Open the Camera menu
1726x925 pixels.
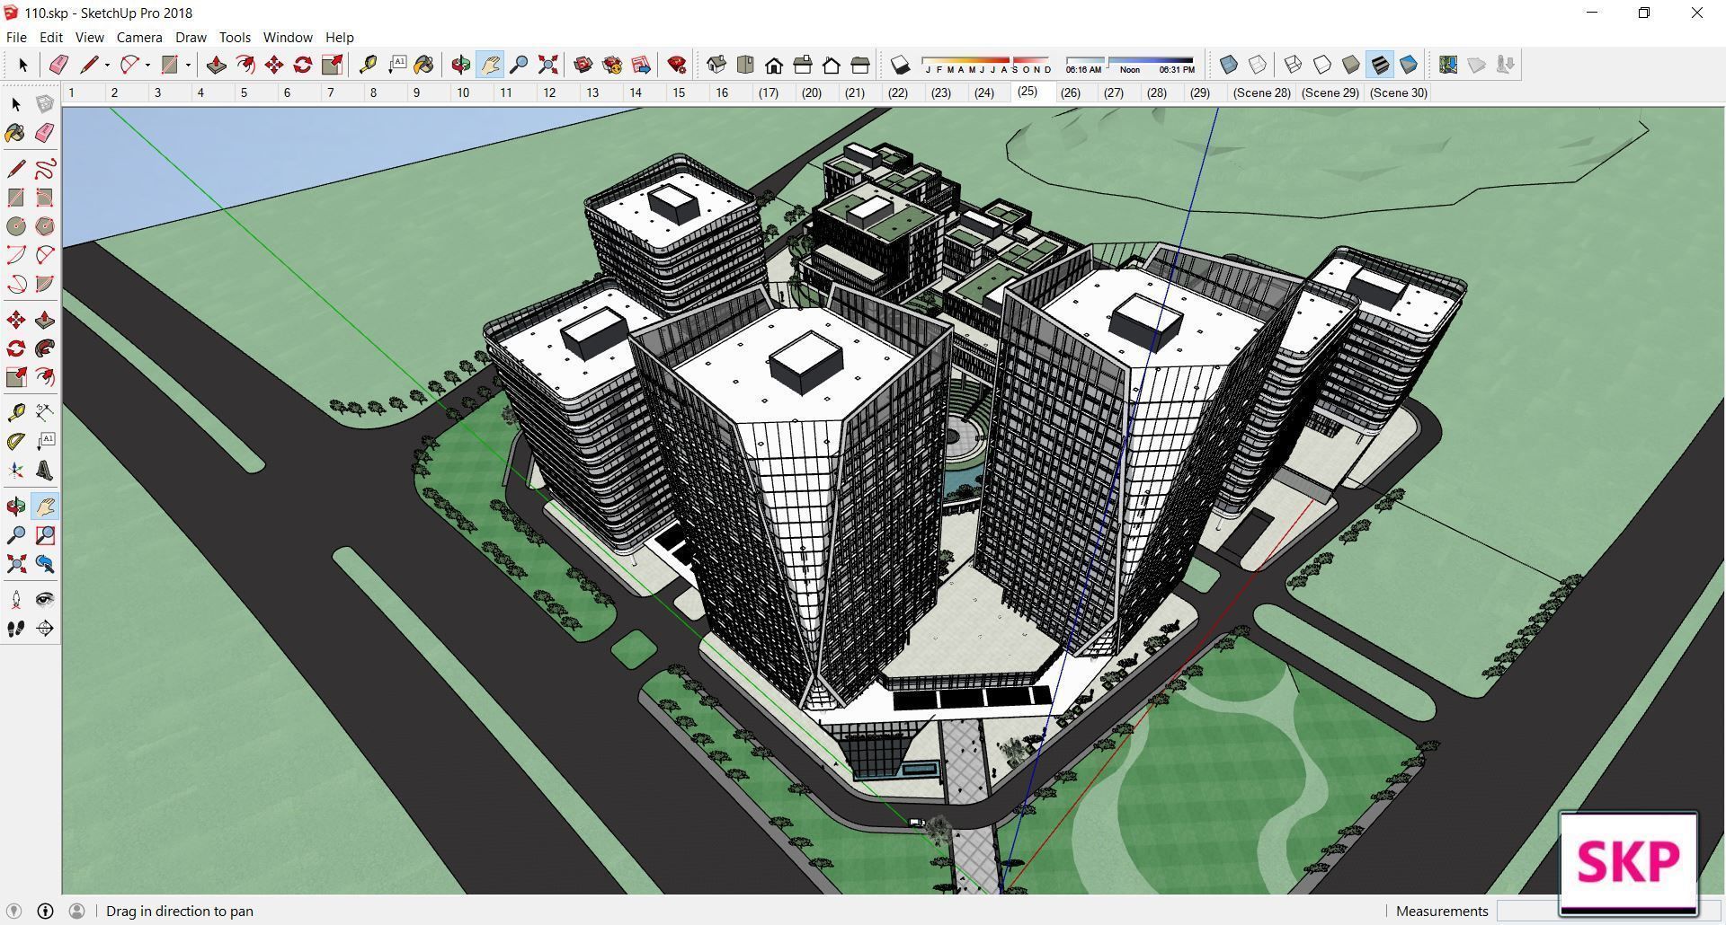tap(139, 37)
